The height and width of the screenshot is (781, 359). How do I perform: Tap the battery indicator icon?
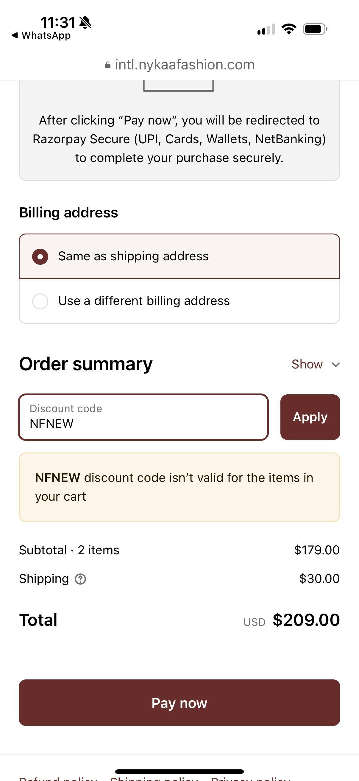click(x=315, y=29)
